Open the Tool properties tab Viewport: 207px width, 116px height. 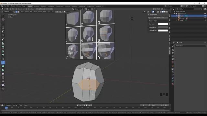(x=173, y=46)
